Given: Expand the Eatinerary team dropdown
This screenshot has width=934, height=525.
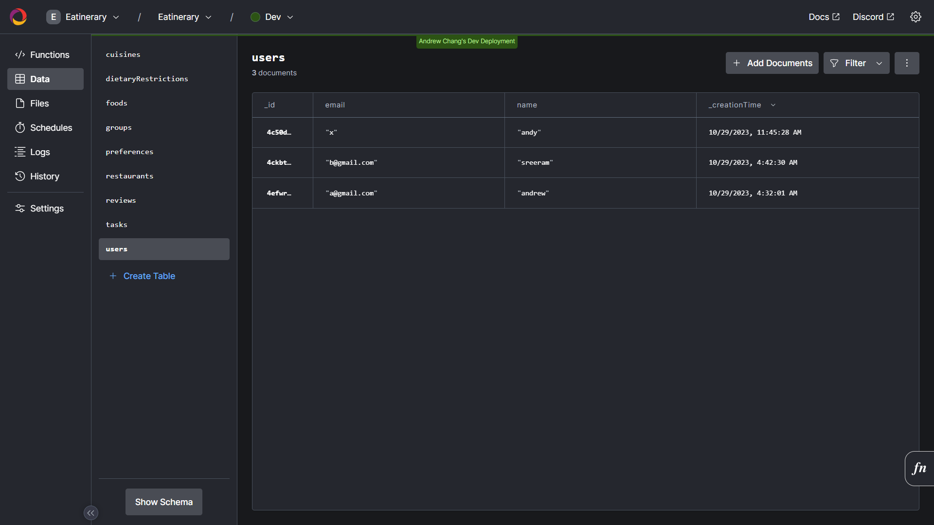Looking at the screenshot, I should [x=83, y=17].
